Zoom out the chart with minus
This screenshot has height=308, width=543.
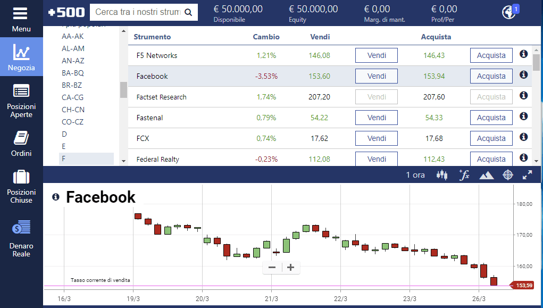pos(272,268)
